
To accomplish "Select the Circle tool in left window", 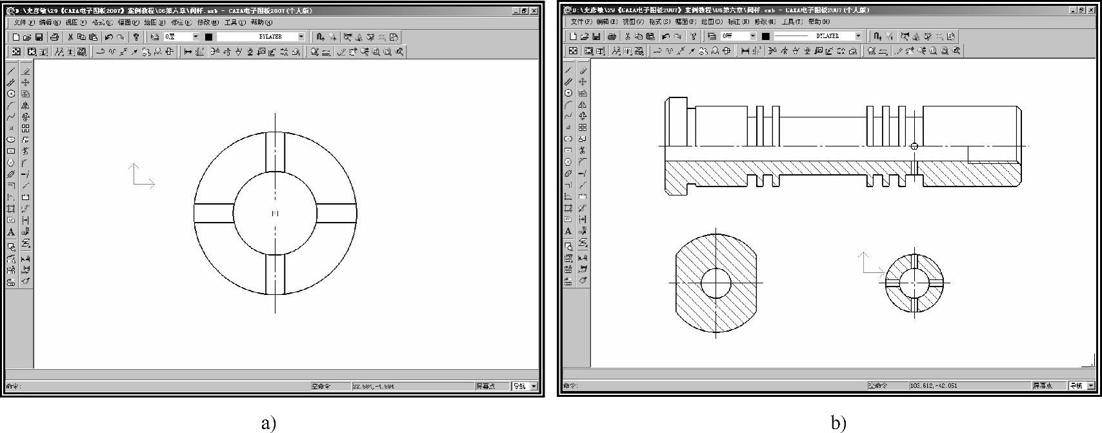I will pos(11,94).
